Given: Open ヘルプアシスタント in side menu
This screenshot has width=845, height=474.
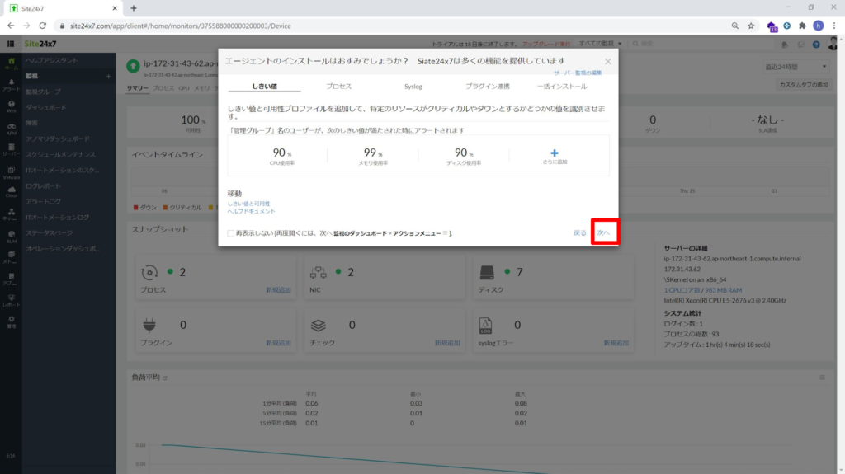Looking at the screenshot, I should 52,60.
